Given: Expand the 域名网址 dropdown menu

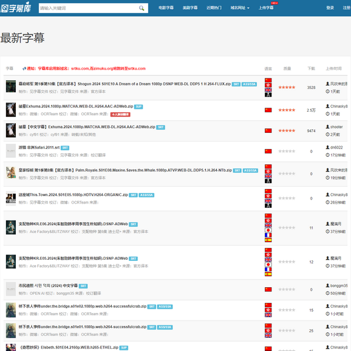Looking at the screenshot, I should pos(240,8).
